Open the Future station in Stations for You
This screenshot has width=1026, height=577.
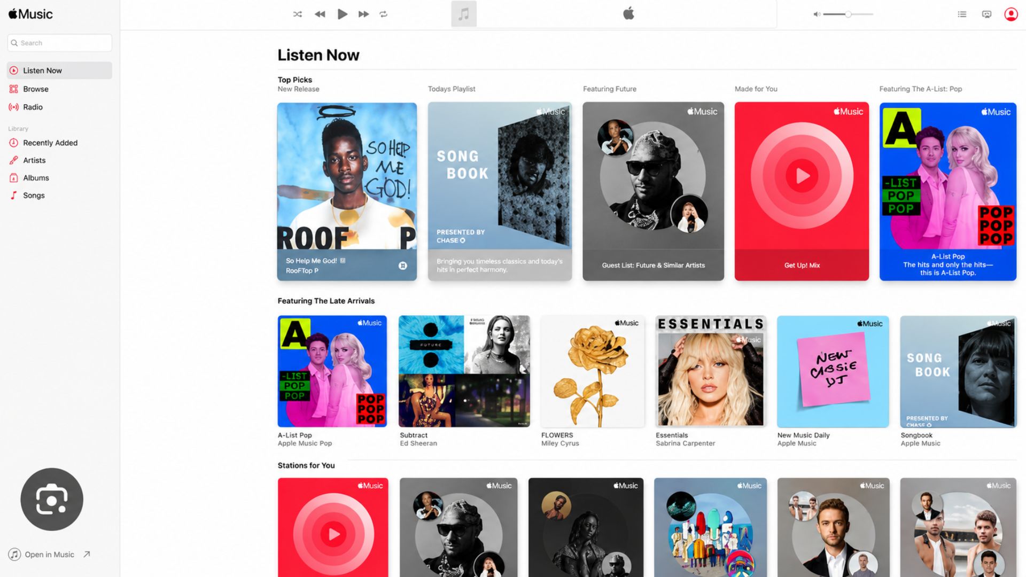[458, 527]
